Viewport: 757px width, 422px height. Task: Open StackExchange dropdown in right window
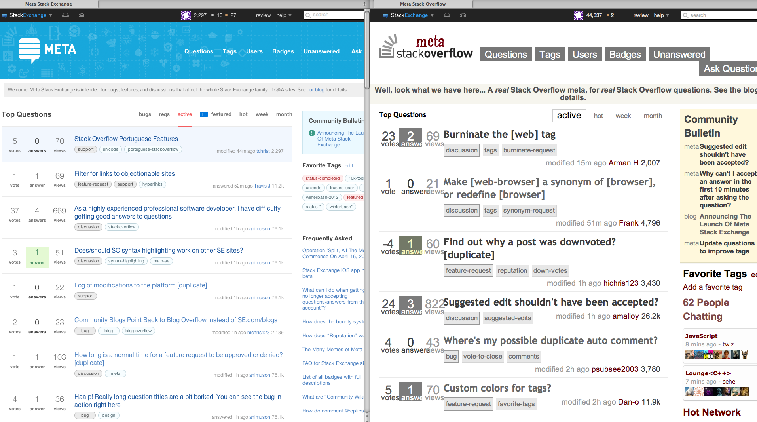pyautogui.click(x=409, y=15)
